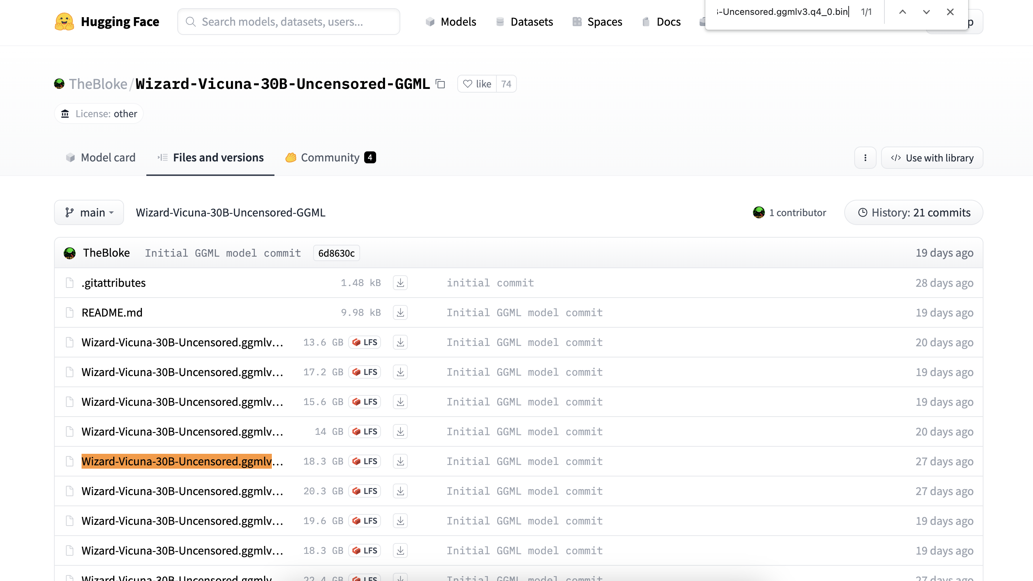Viewport: 1033px width, 581px height.
Task: Download the 15.6 GB model file
Action: [400, 402]
